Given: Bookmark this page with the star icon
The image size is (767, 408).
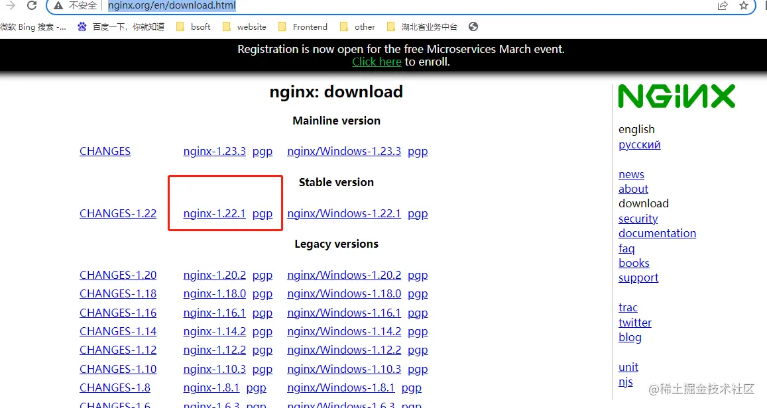Looking at the screenshot, I should 744,5.
